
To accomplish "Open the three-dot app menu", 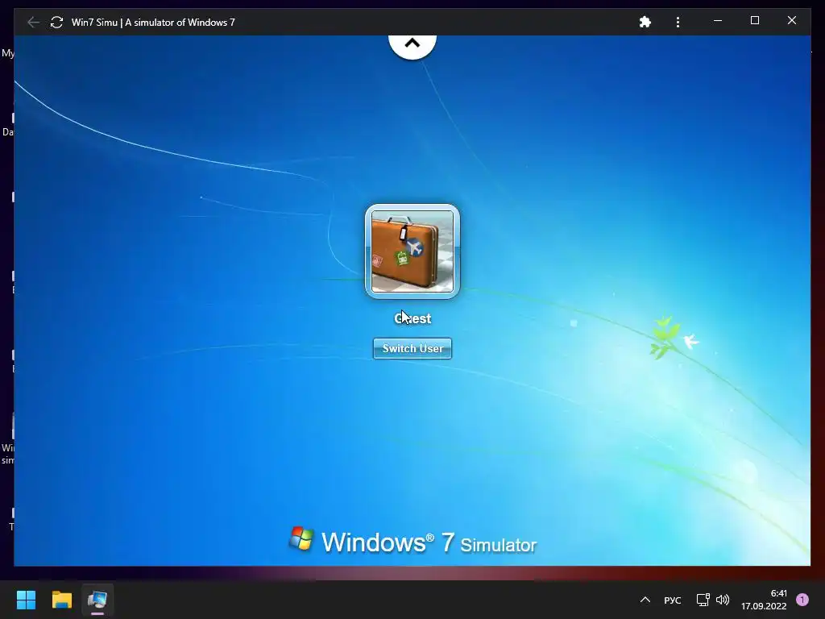I will 678,22.
